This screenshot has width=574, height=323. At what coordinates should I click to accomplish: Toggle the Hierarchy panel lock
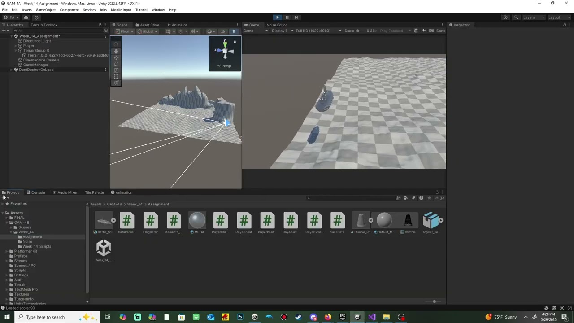(x=100, y=25)
